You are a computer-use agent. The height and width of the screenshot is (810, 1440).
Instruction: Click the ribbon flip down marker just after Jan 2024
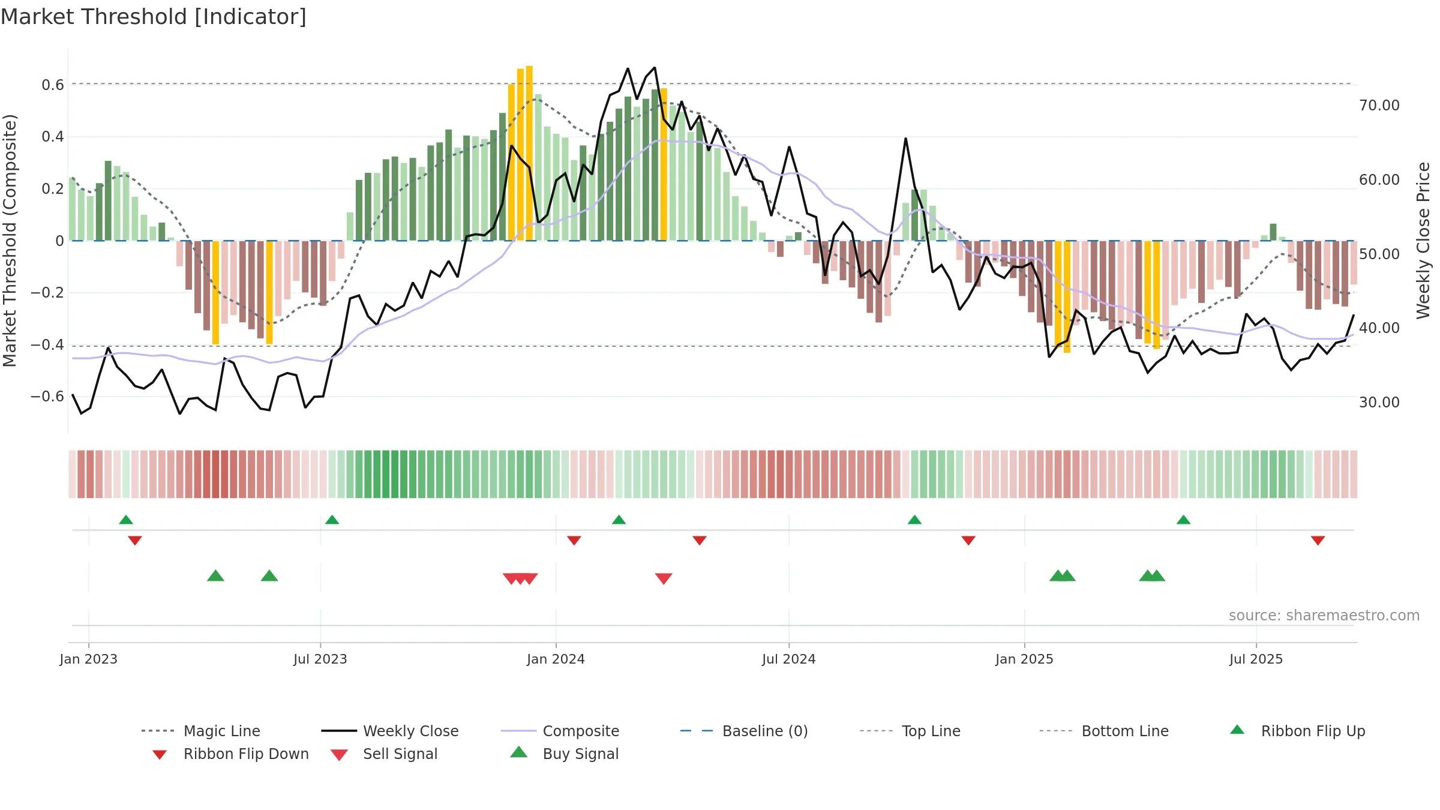[x=574, y=541]
